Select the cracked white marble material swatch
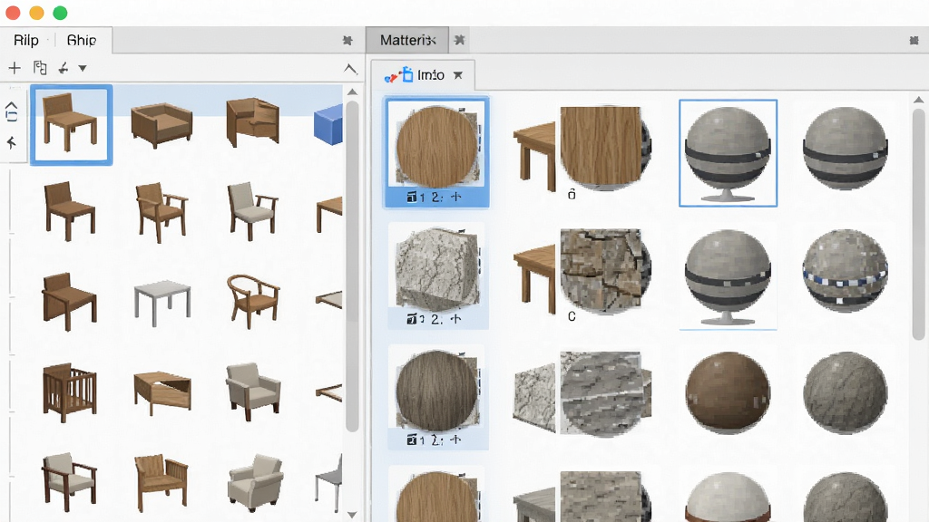This screenshot has width=929, height=522. [x=436, y=269]
